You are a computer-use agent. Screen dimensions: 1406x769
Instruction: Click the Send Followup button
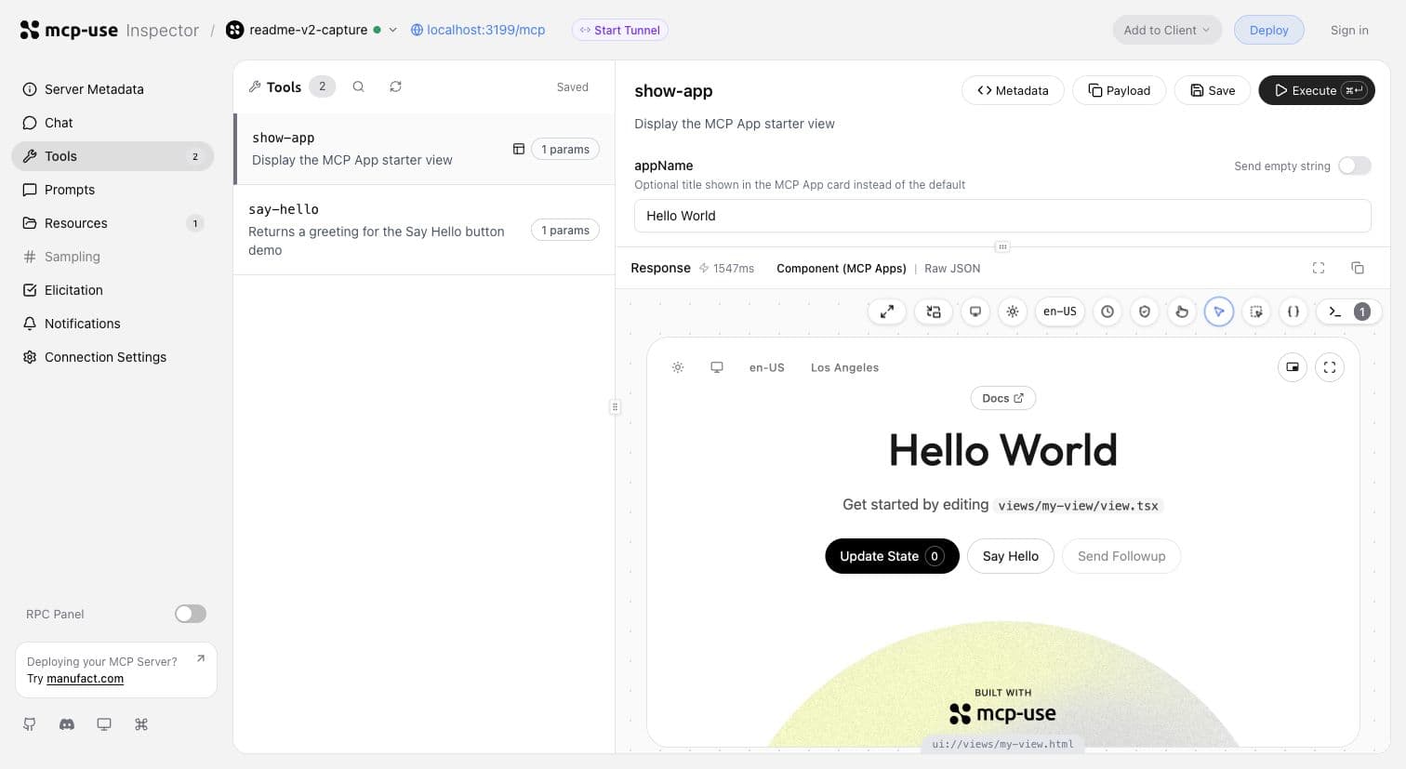coord(1121,556)
